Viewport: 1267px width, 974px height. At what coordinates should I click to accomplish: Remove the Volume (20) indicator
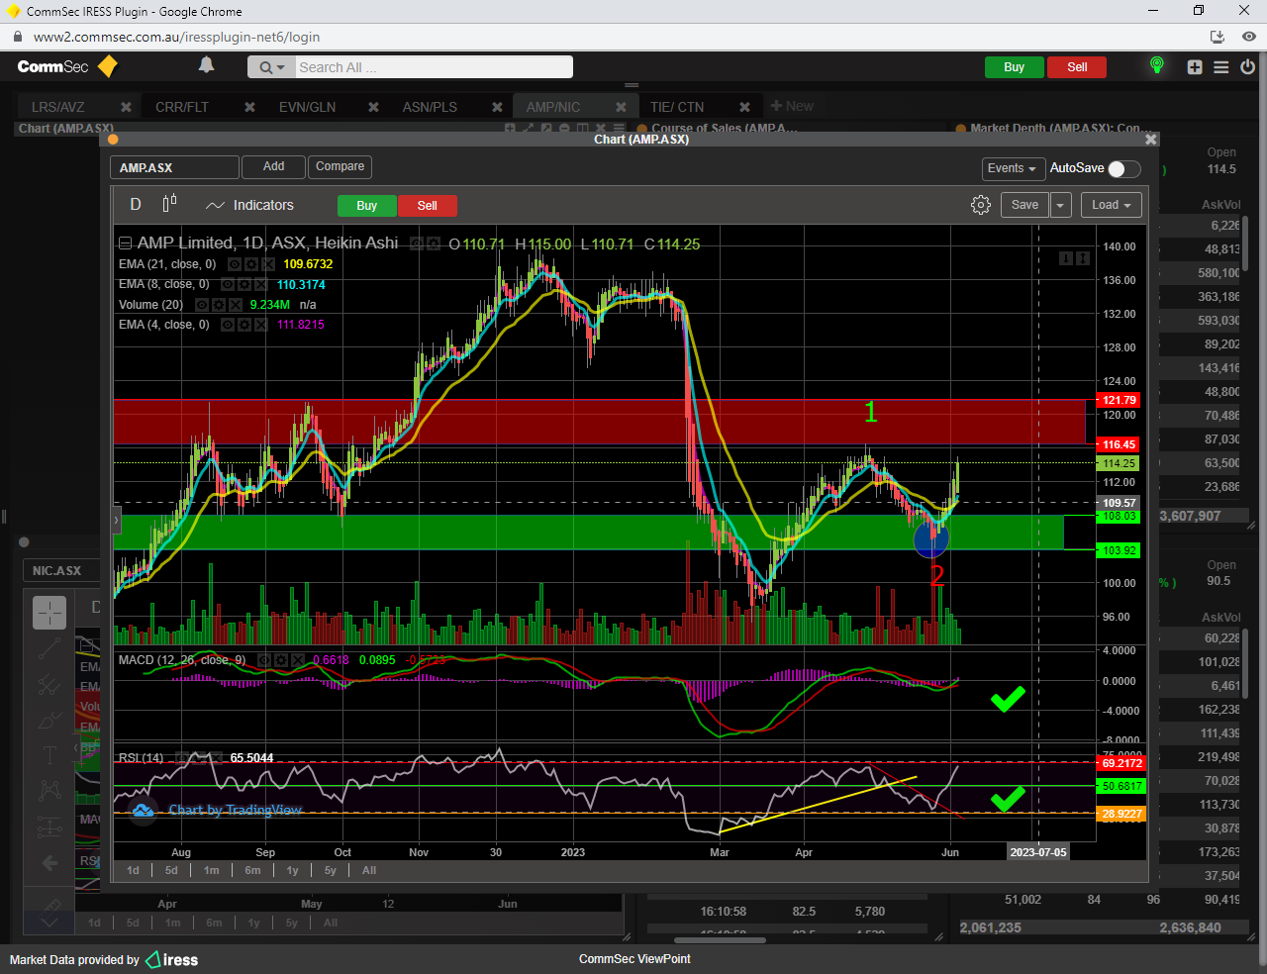[235, 305]
